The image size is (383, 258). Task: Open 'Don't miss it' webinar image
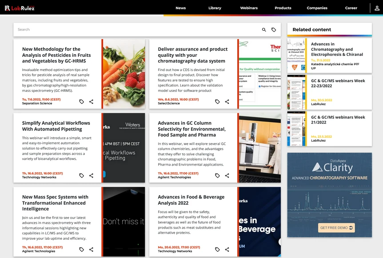(x=124, y=222)
